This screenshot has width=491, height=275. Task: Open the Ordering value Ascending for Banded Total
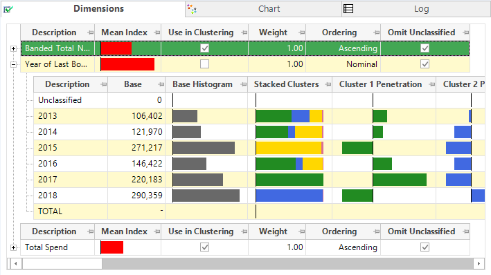[357, 48]
